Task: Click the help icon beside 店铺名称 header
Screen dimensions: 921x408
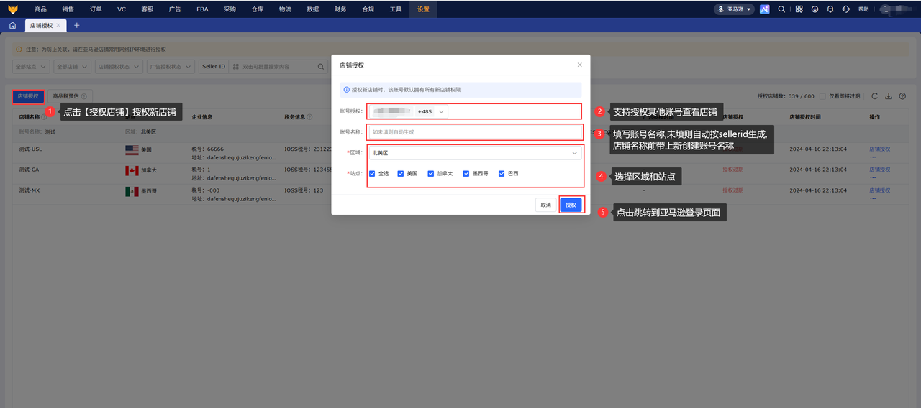Action: tap(44, 116)
